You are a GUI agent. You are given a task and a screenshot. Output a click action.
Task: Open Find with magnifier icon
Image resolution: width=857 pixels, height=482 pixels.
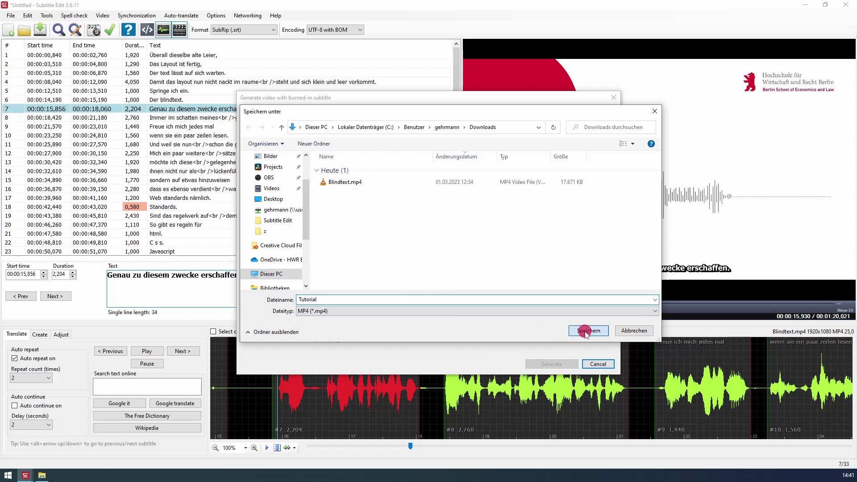pos(58,30)
